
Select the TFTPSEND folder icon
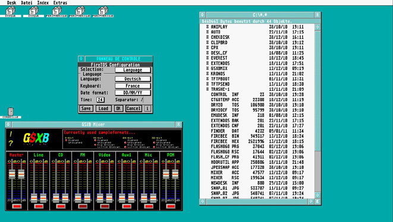[207, 84]
